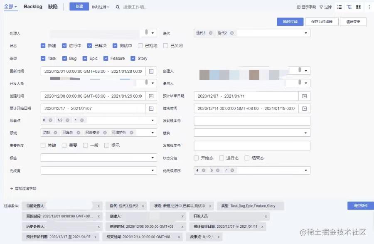
Task: Open 标签 dropdown
Action: click(99, 158)
